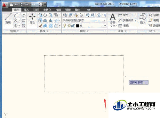Toggle layer 0 on/off lightbulb
The height and width of the screenshot is (118, 160).
(x=65, y=26)
